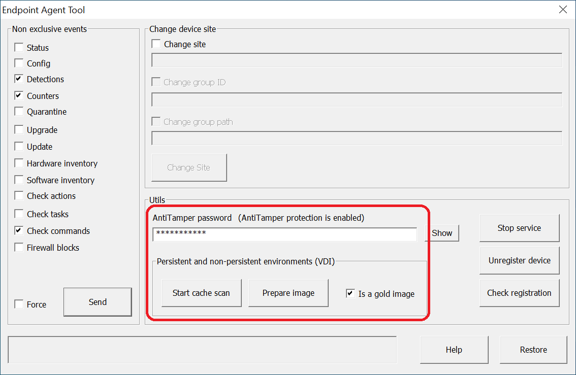Uncheck the Check commands event
This screenshot has height=375, width=576.
pyautogui.click(x=19, y=230)
